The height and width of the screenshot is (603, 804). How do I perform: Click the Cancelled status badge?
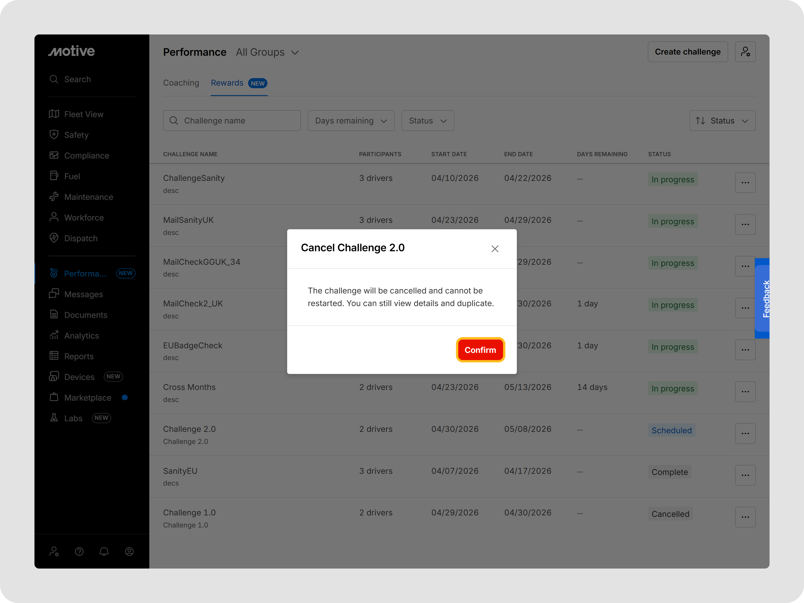coord(670,514)
